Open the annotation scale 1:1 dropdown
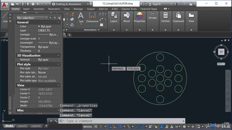The height and width of the screenshot is (130, 232). coord(178,127)
